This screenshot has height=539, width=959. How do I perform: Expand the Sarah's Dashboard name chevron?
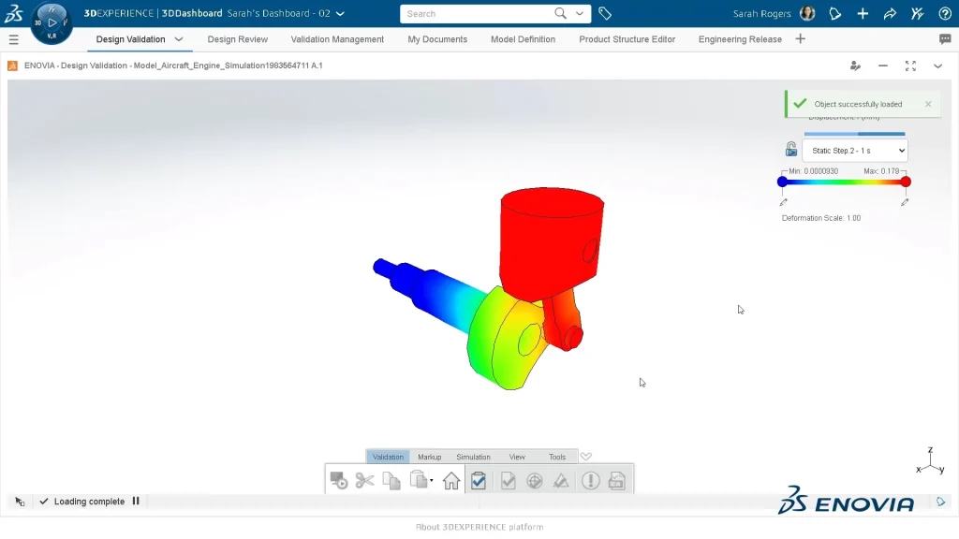pyautogui.click(x=340, y=14)
